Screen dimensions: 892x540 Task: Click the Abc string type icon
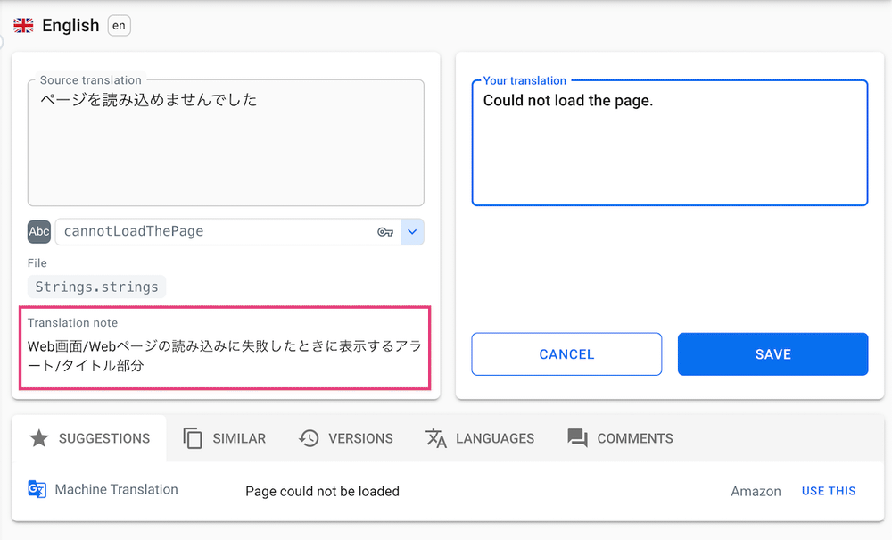coord(38,231)
